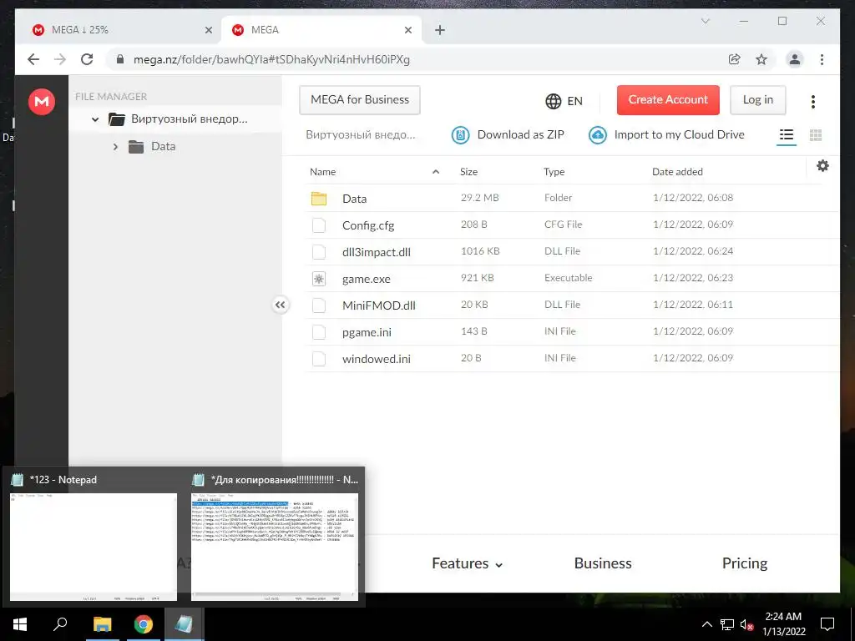Click Pricing in footer menu

(744, 563)
